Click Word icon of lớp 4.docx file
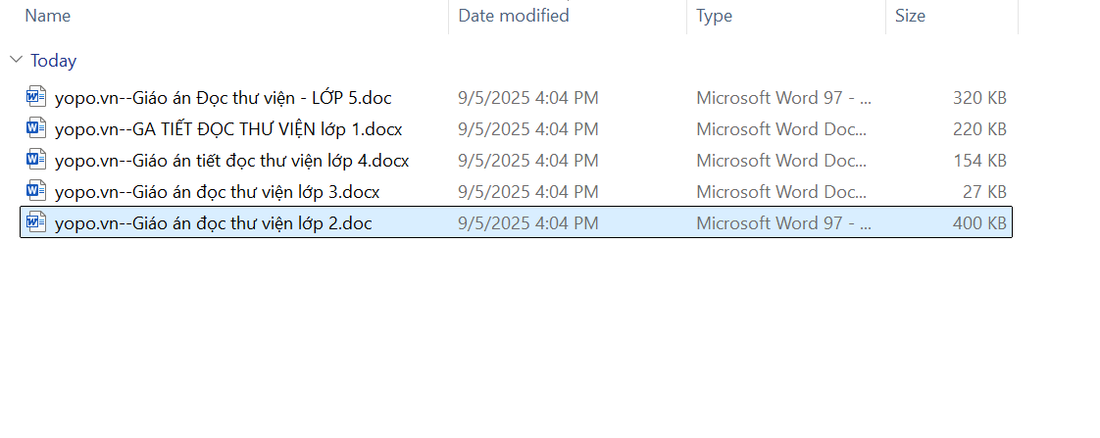This screenshot has height=438, width=1100. click(36, 160)
